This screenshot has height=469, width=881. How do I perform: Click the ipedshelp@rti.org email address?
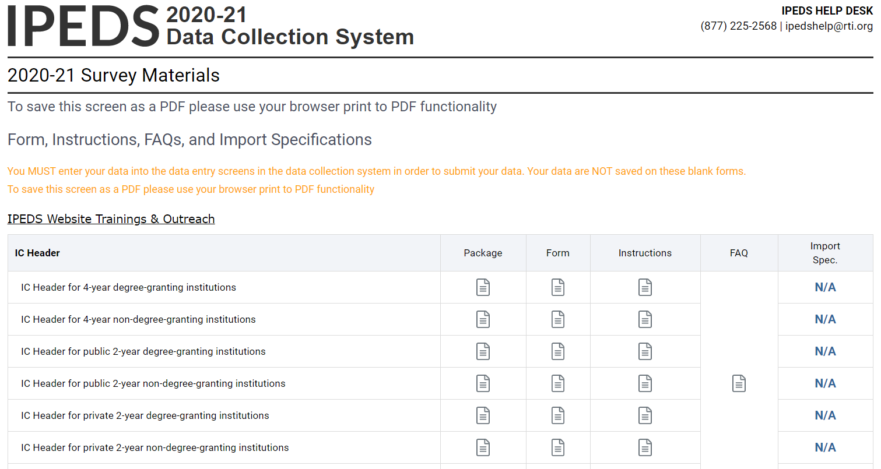coord(829,26)
